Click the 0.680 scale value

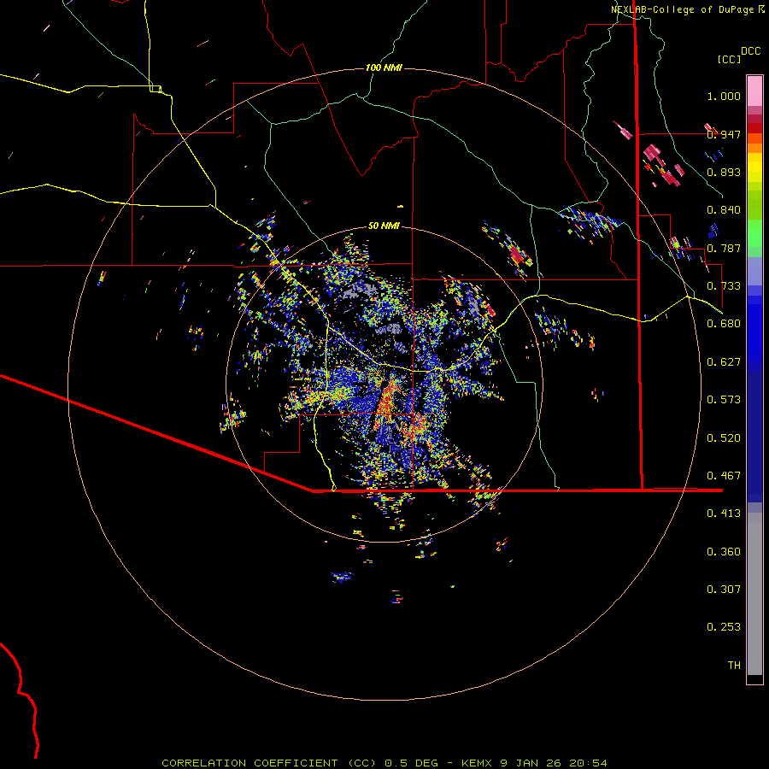[x=724, y=324]
